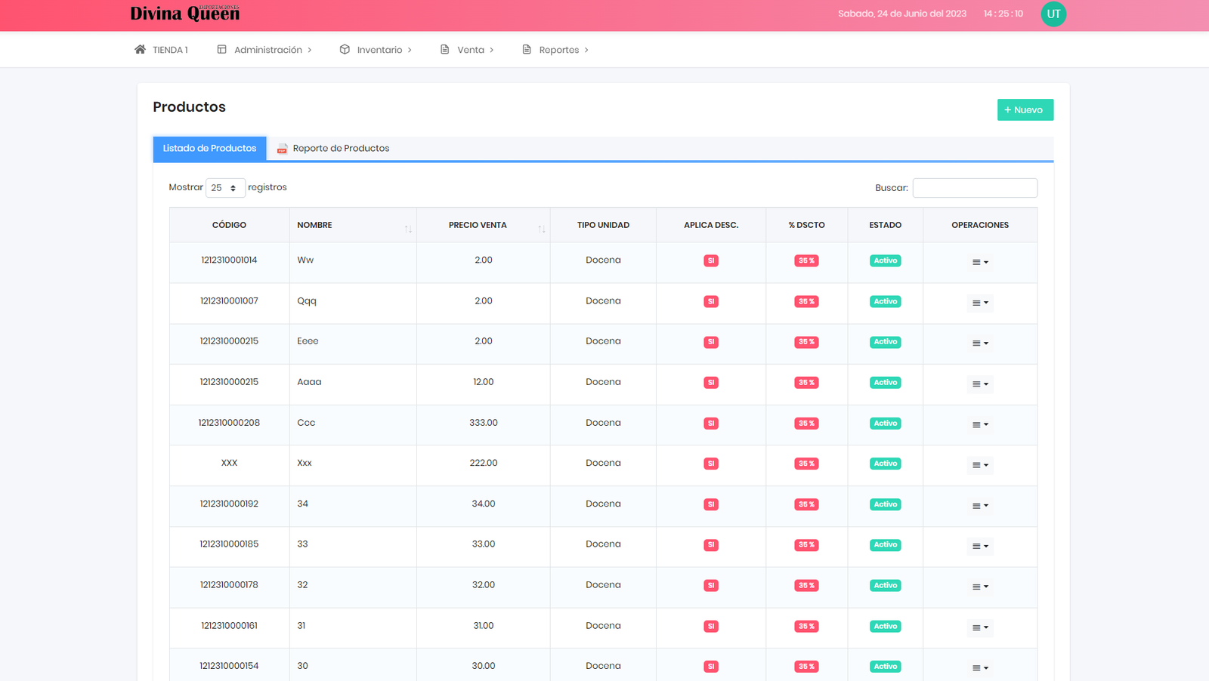Open the UT user avatar
Viewport: 1209px width, 681px height.
click(x=1053, y=14)
